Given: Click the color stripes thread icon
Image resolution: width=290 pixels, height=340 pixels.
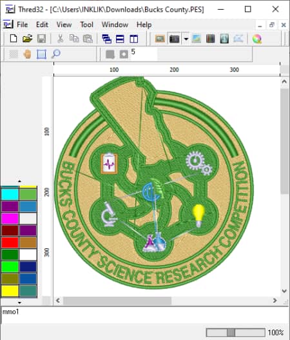Looking at the screenshot, I should pyautogui.click(x=210, y=39).
